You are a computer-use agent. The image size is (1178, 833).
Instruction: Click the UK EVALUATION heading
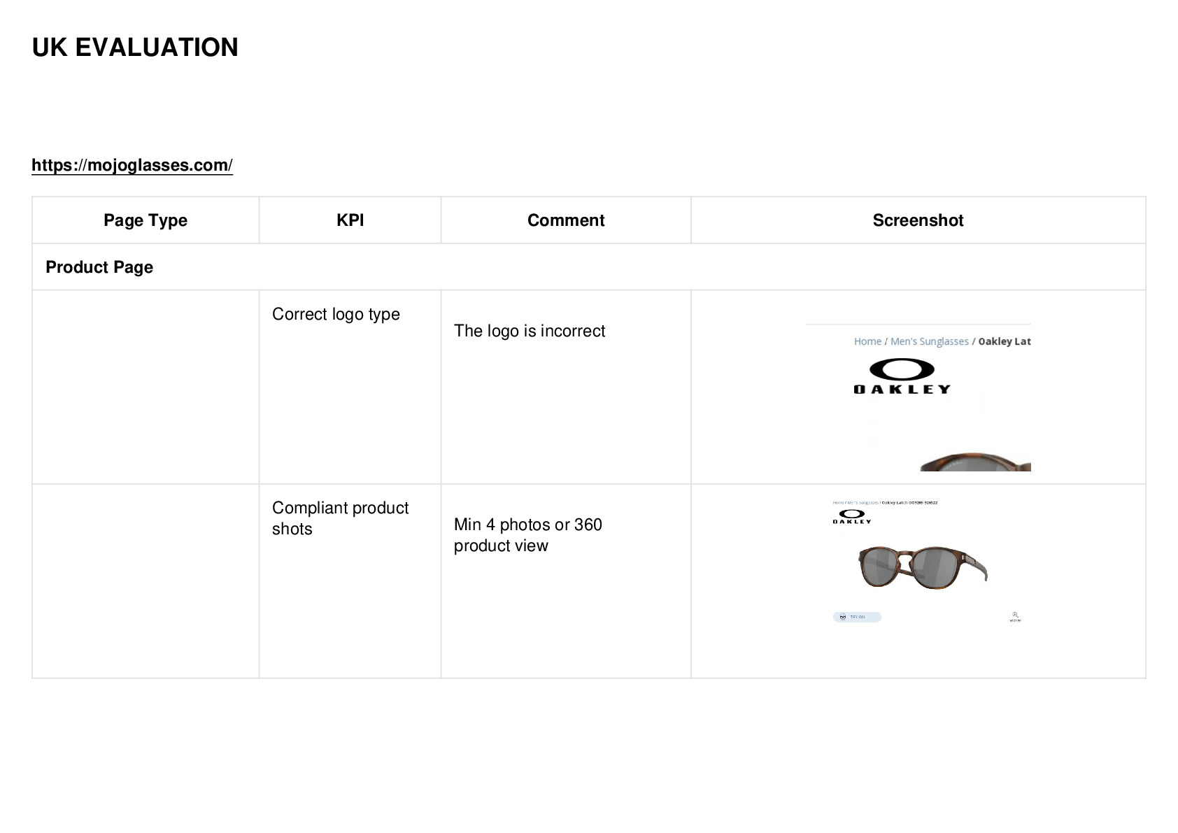click(x=135, y=48)
